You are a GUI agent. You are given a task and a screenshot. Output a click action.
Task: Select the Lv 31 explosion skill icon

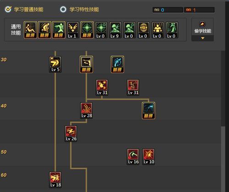pyautogui.click(x=102, y=87)
